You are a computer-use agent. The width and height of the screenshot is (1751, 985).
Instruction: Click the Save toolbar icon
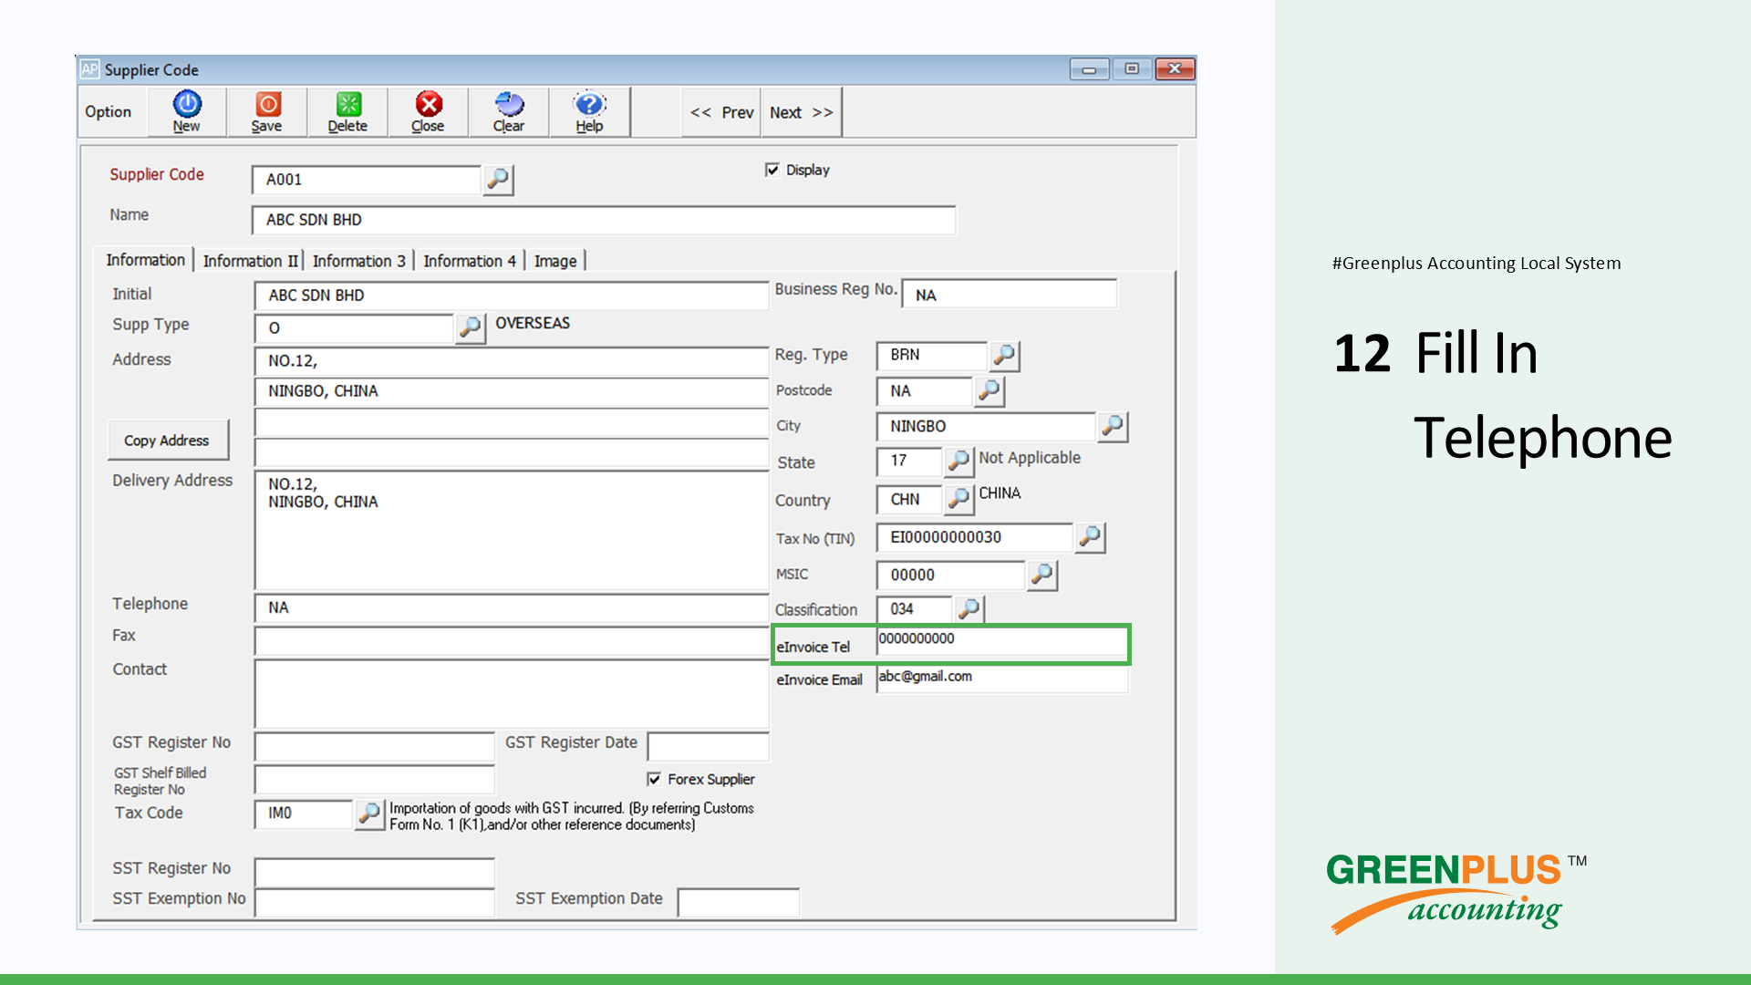click(267, 111)
